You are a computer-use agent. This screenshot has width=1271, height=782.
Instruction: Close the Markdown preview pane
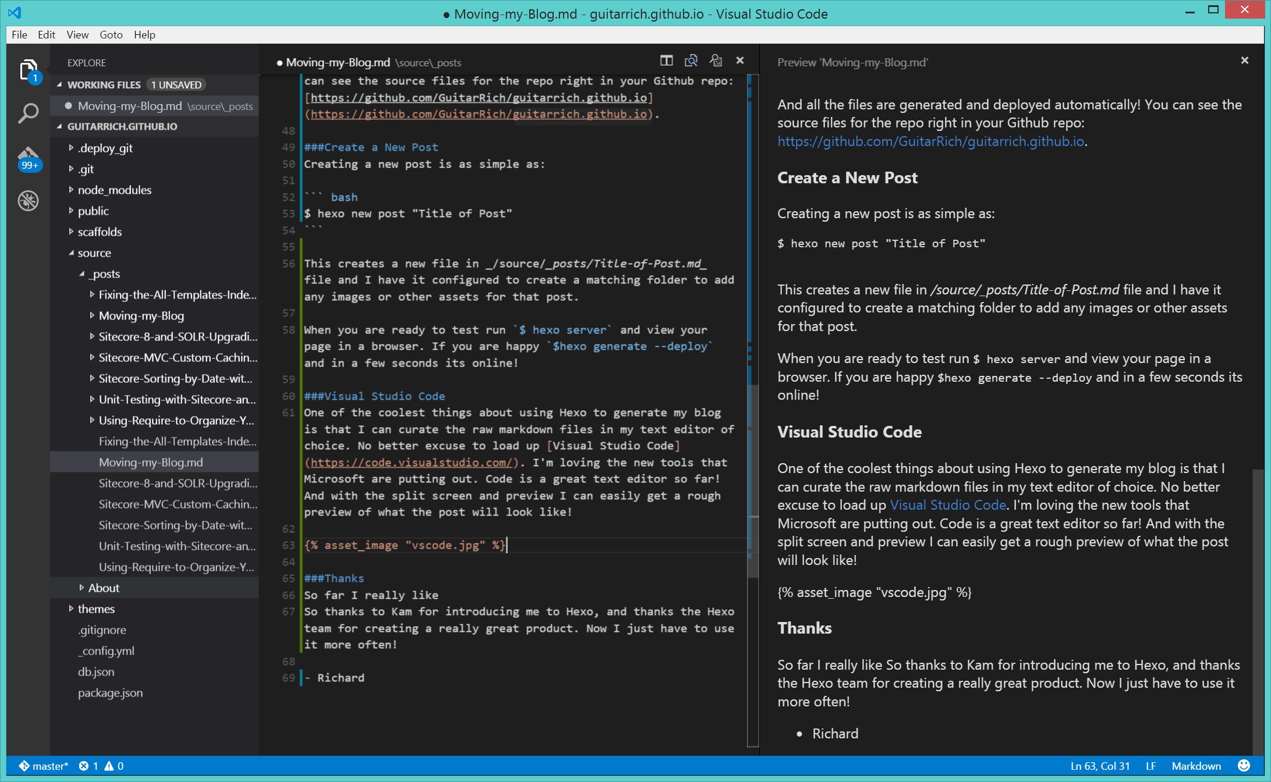point(1245,61)
